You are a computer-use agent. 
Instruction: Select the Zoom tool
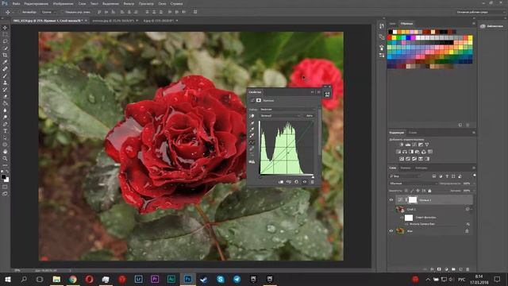[x=5, y=158]
